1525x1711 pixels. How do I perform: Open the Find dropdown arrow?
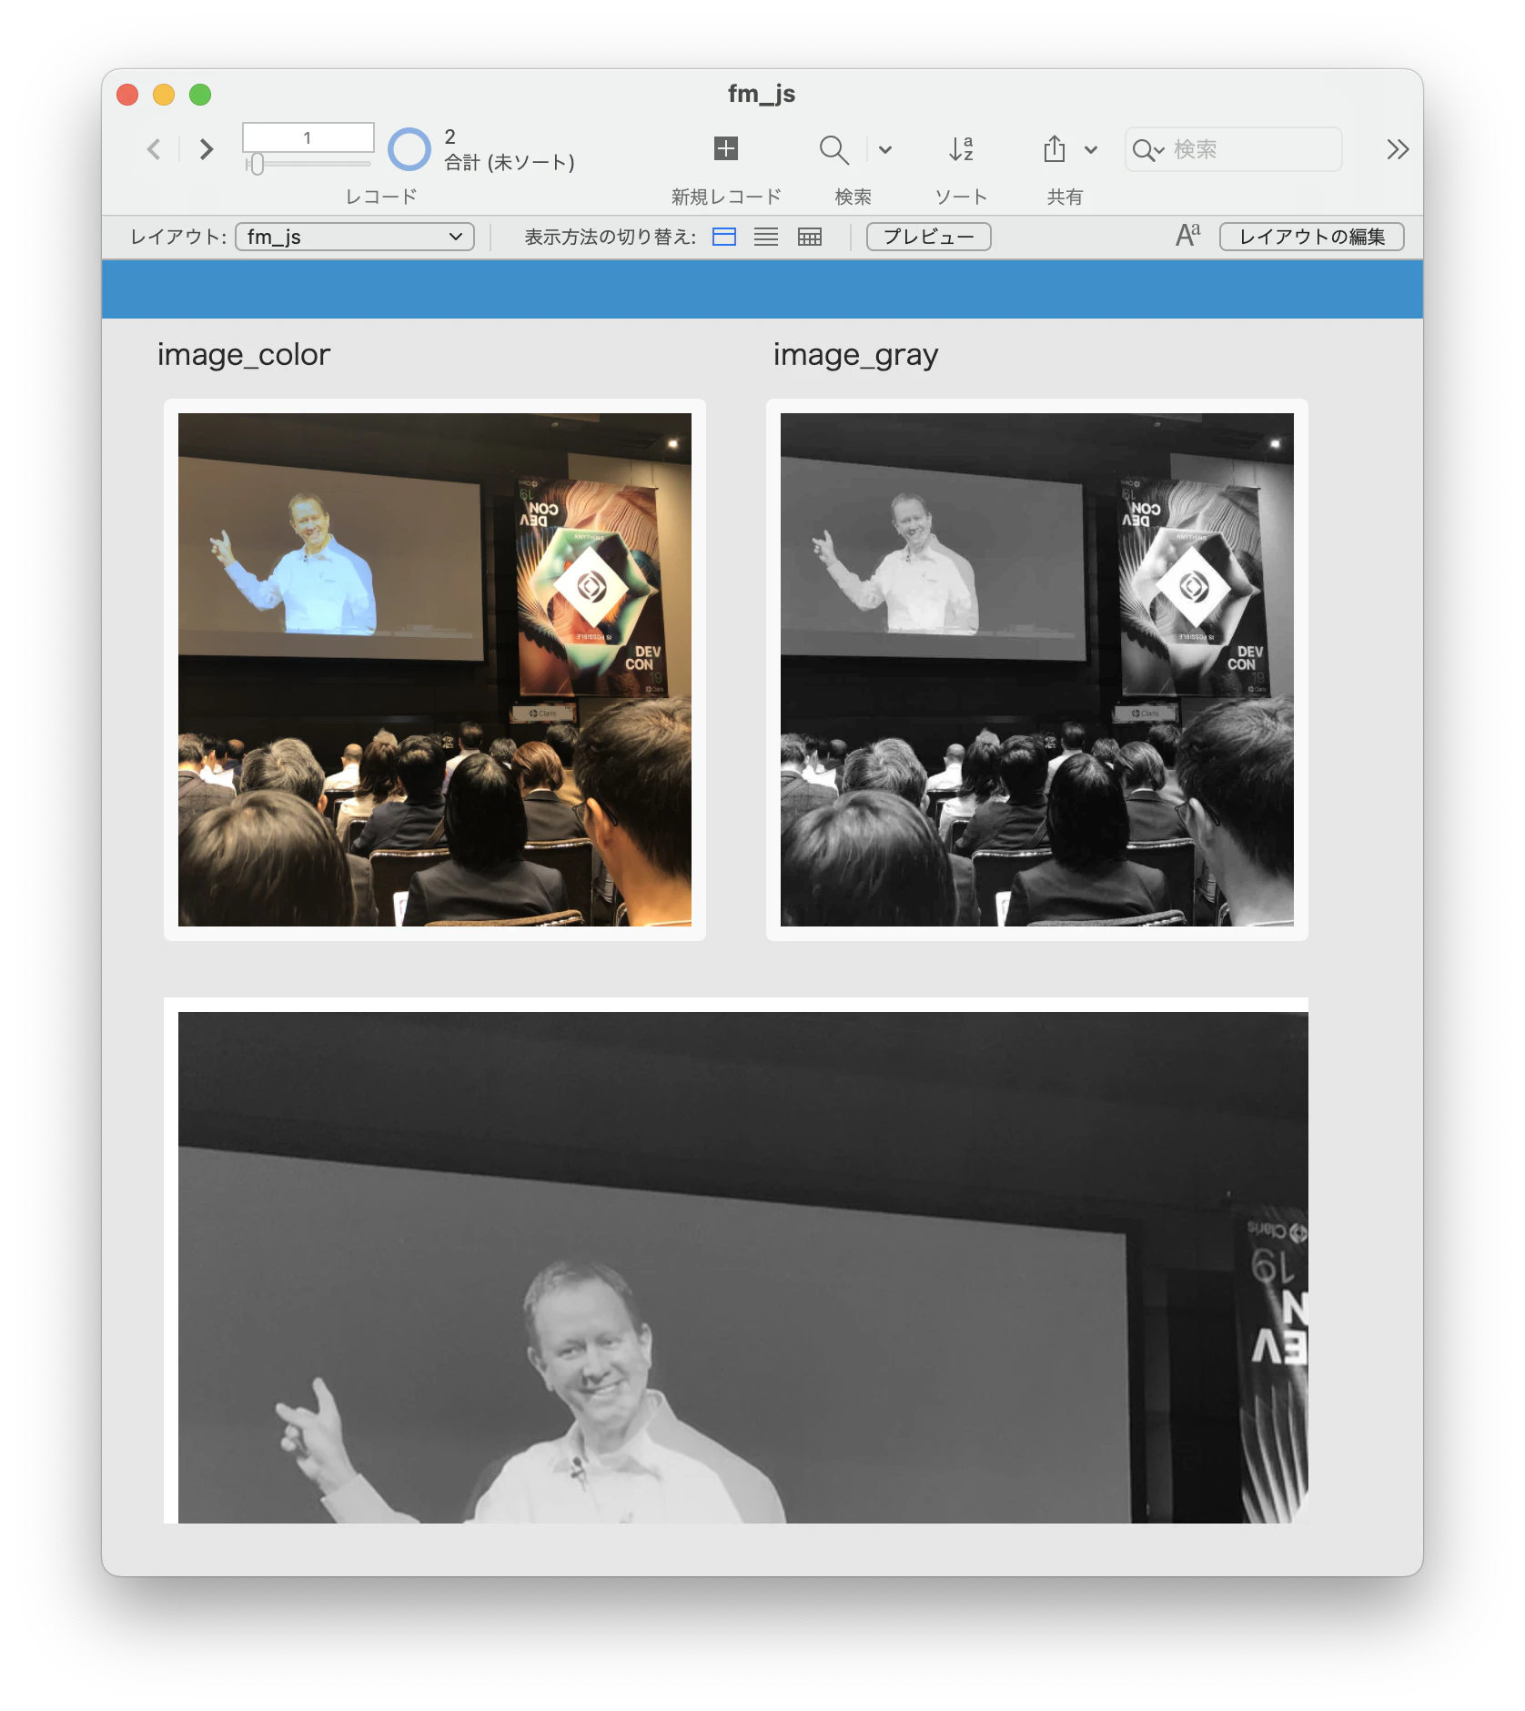pos(885,150)
